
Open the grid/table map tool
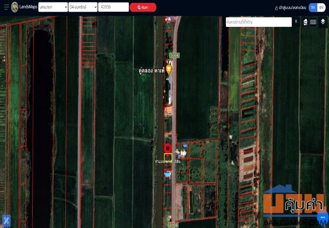click(x=313, y=22)
